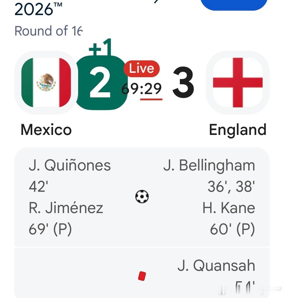The image size is (284, 298).
Task: Click the green +1 goal indicator
Action: click(x=100, y=47)
